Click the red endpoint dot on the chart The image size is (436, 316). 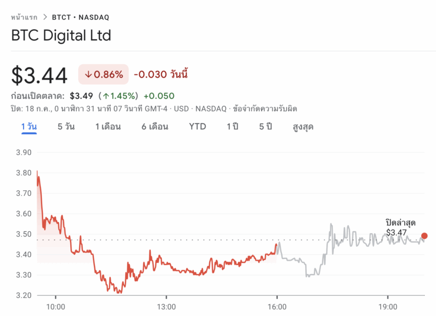click(424, 236)
